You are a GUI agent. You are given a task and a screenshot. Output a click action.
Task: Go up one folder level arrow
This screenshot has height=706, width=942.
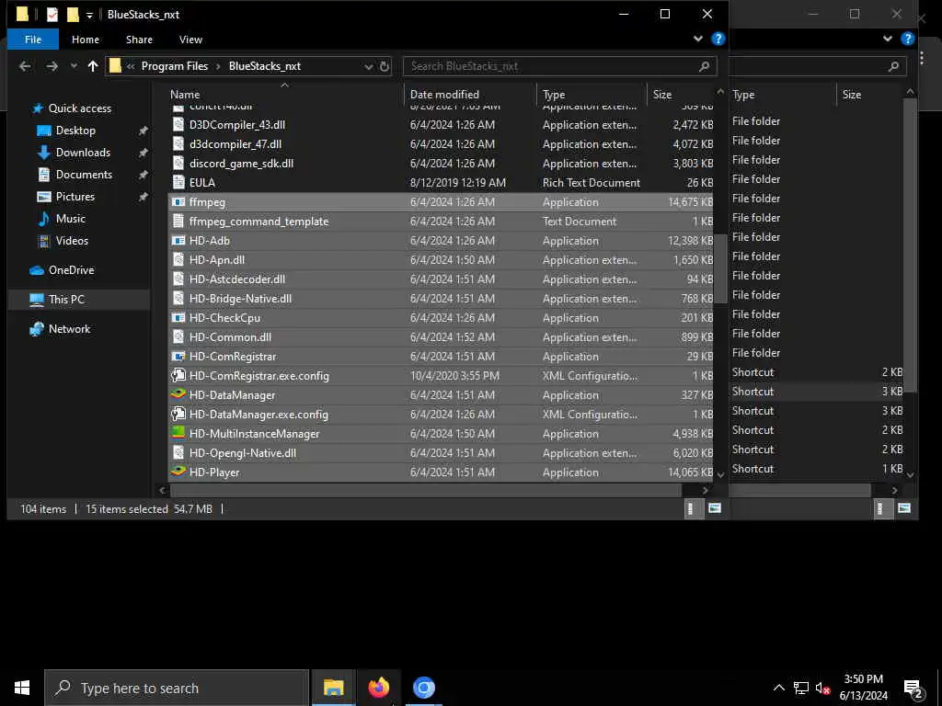pos(93,66)
